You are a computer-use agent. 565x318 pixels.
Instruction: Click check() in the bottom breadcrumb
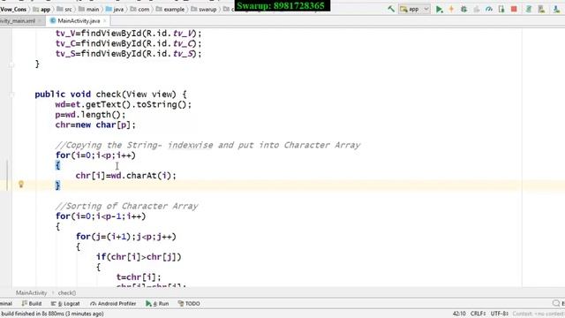coord(67,292)
